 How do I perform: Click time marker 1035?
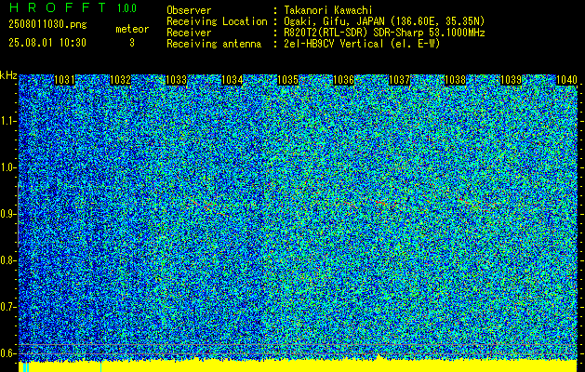coord(288,80)
